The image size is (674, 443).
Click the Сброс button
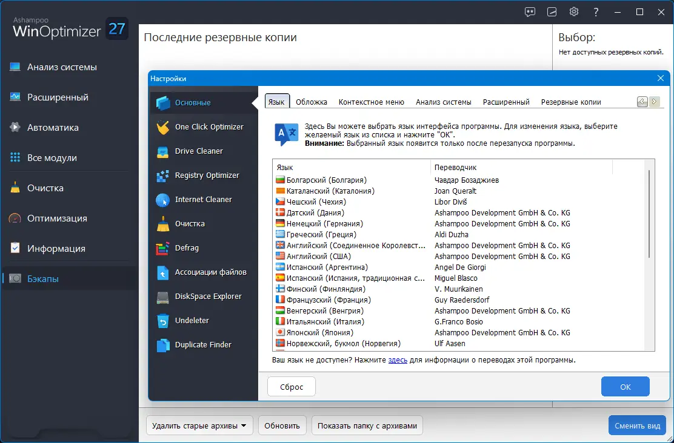click(292, 387)
